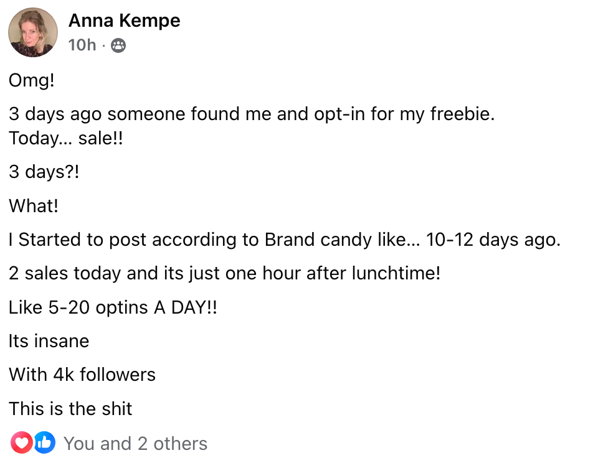Click the 'What!' line in the post

(x=34, y=205)
